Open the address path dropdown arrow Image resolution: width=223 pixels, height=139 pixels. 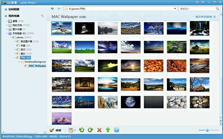point(175,8)
